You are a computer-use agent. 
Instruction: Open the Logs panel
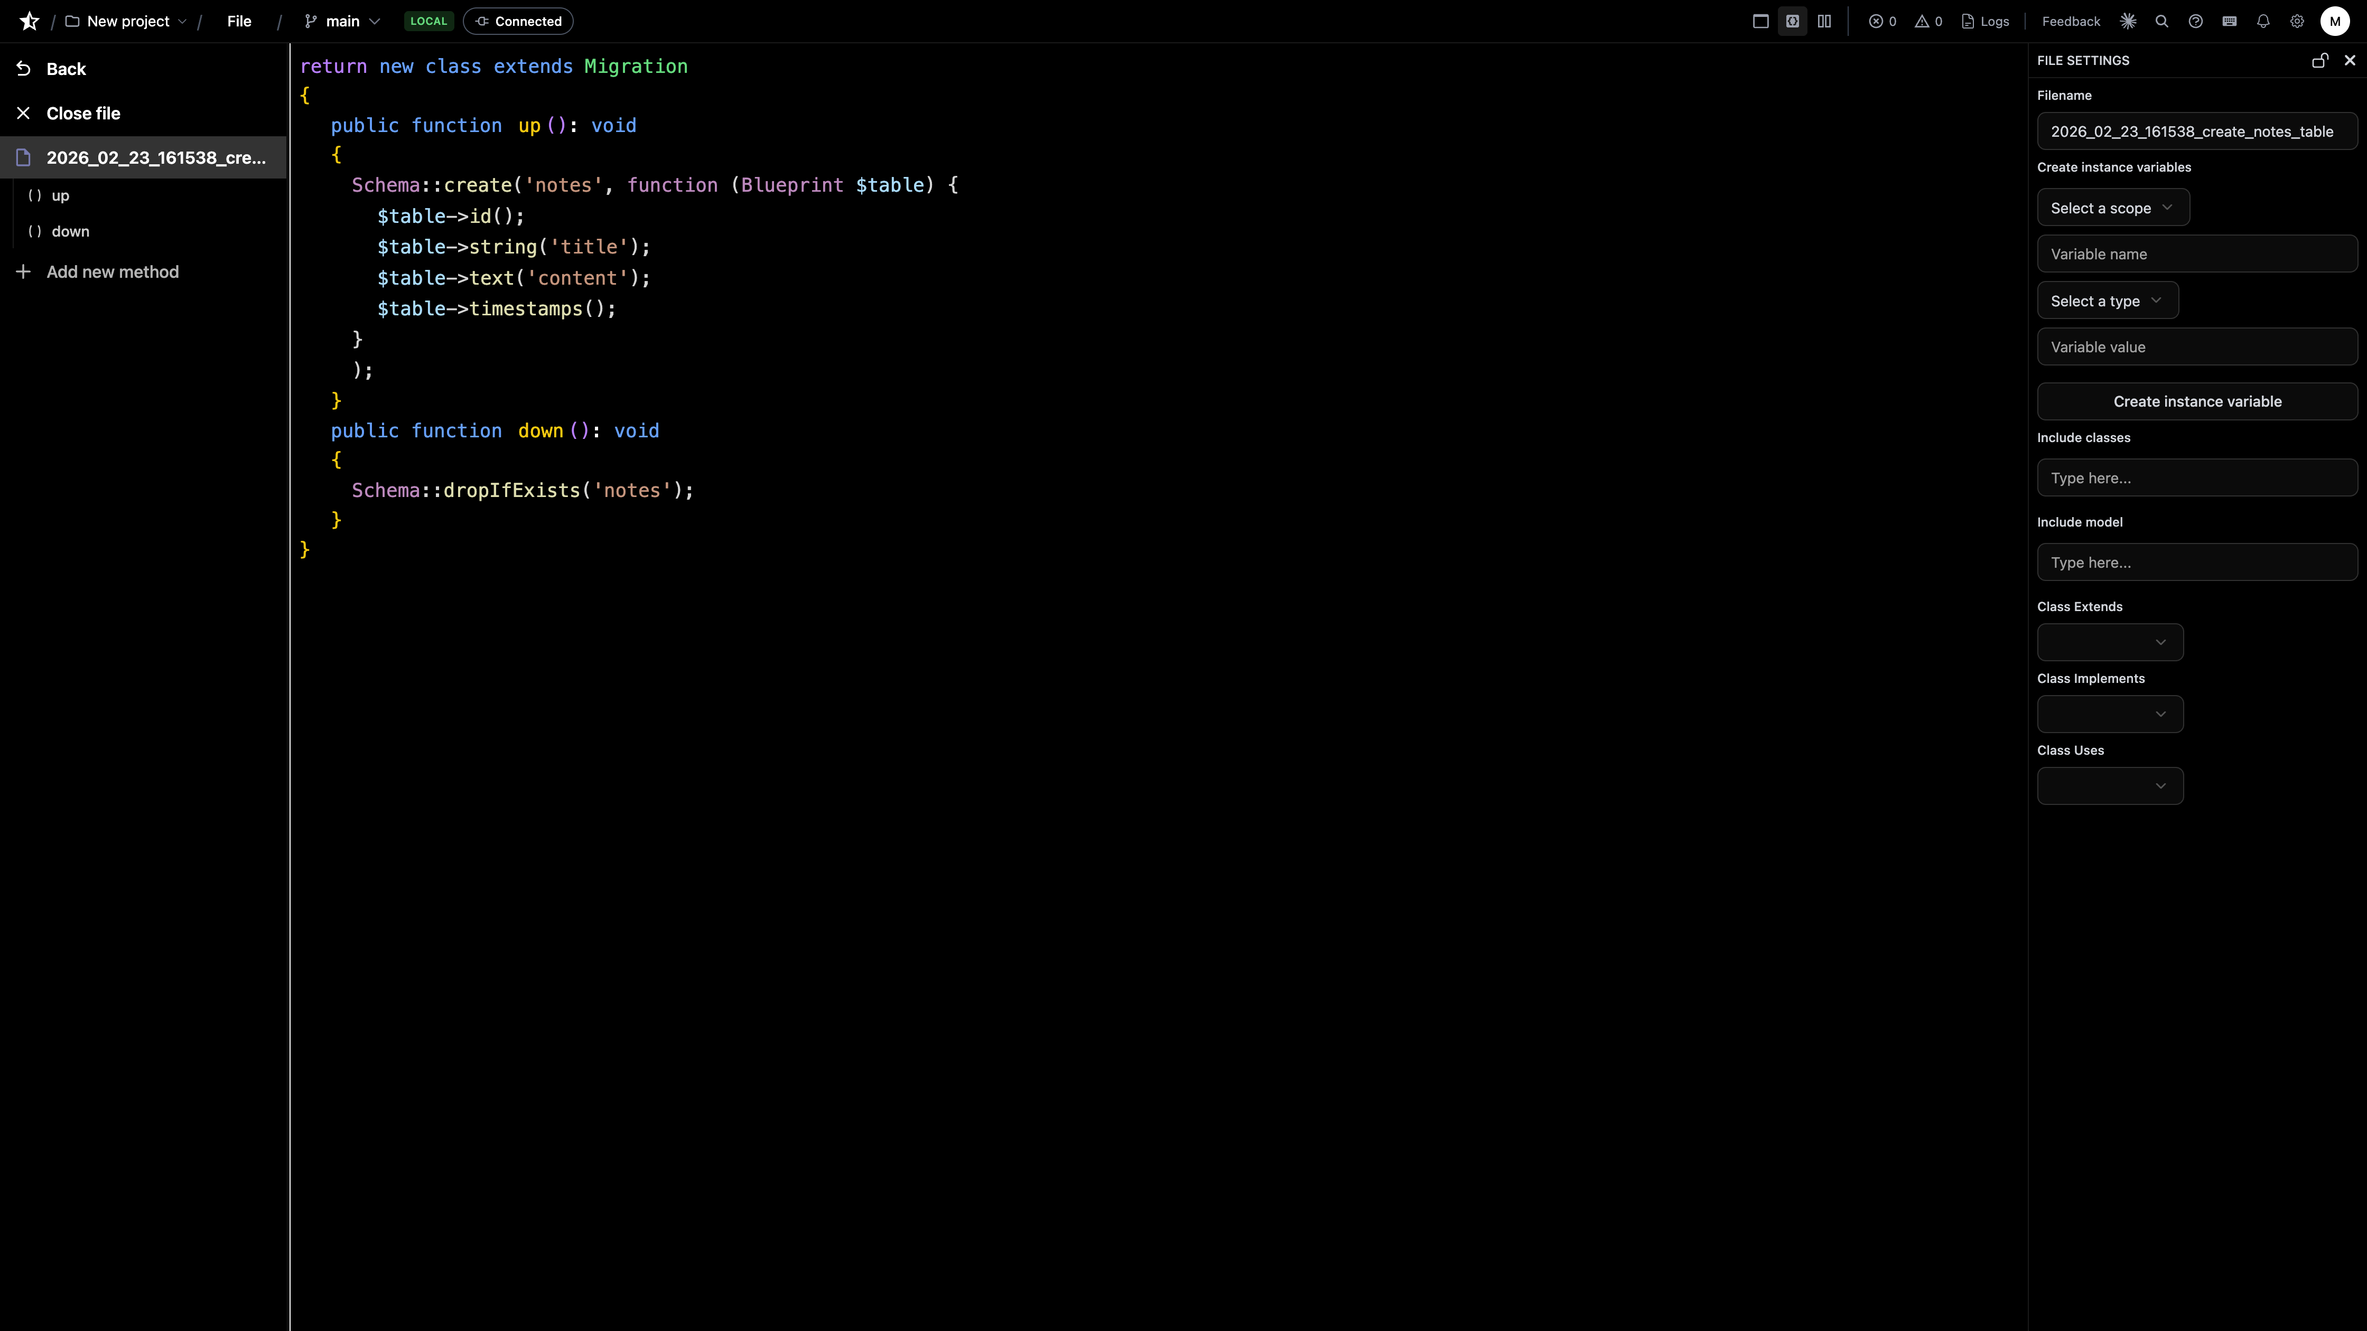pyautogui.click(x=1986, y=20)
